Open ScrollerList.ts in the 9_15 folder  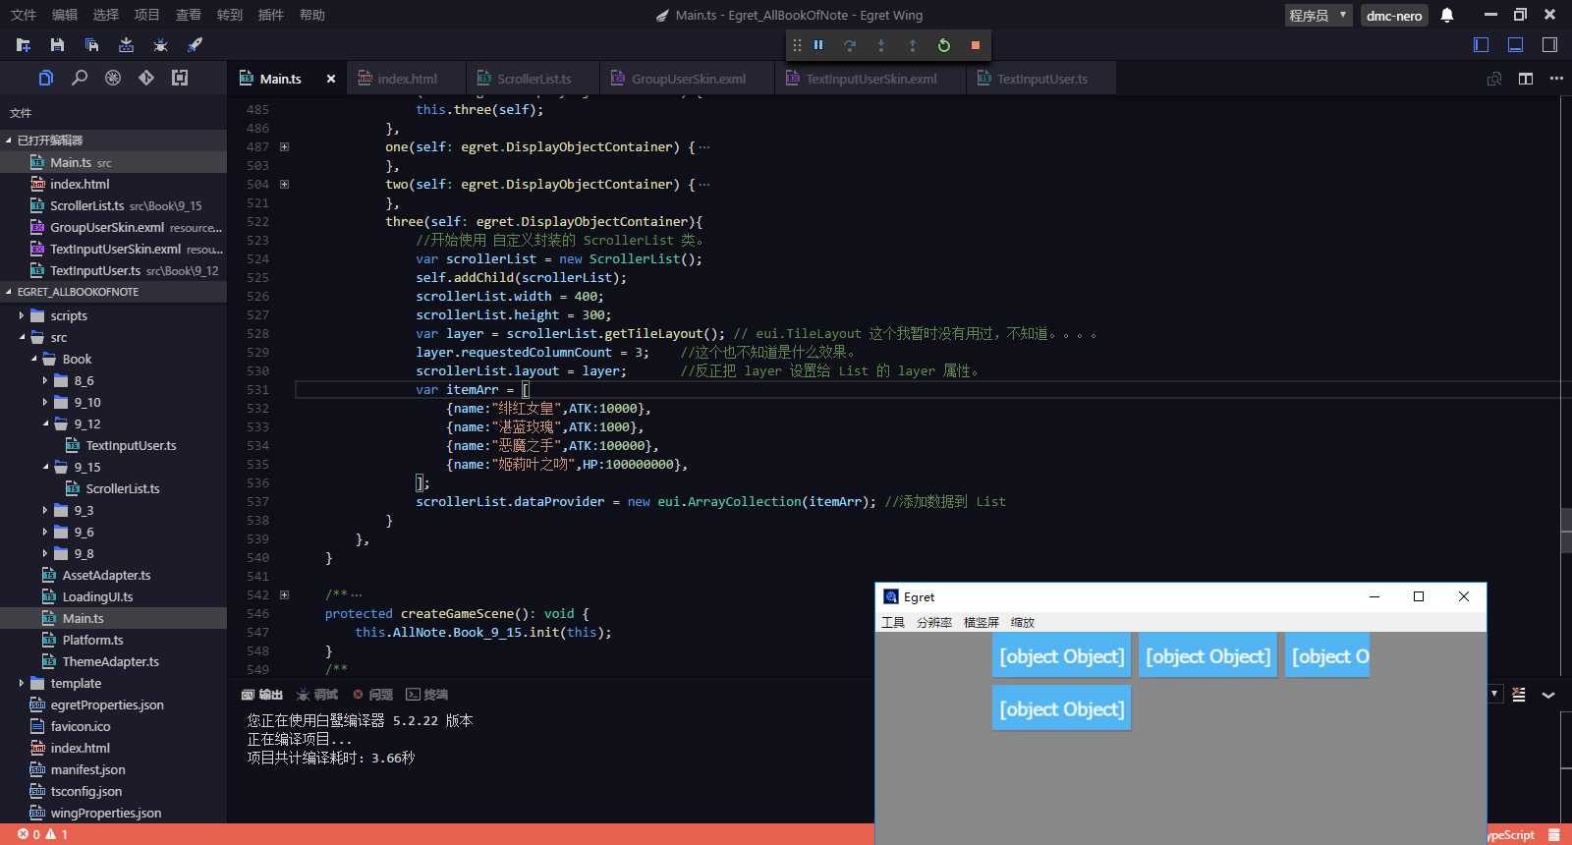(x=122, y=489)
